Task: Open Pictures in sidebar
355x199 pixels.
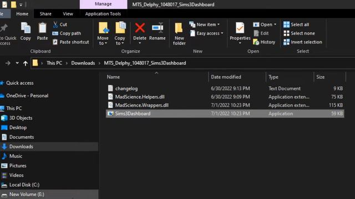Action: [18, 166]
